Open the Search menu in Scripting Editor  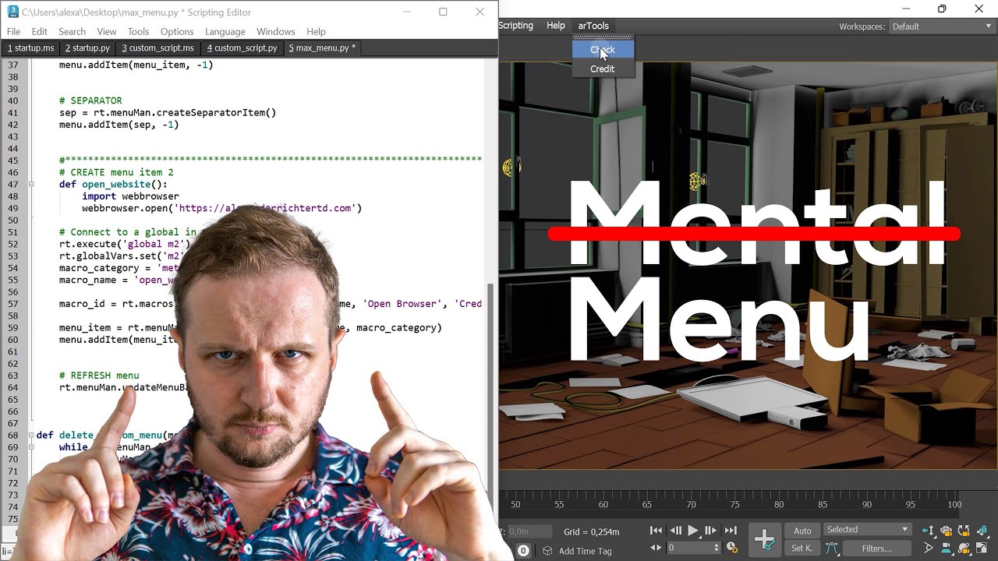72,31
